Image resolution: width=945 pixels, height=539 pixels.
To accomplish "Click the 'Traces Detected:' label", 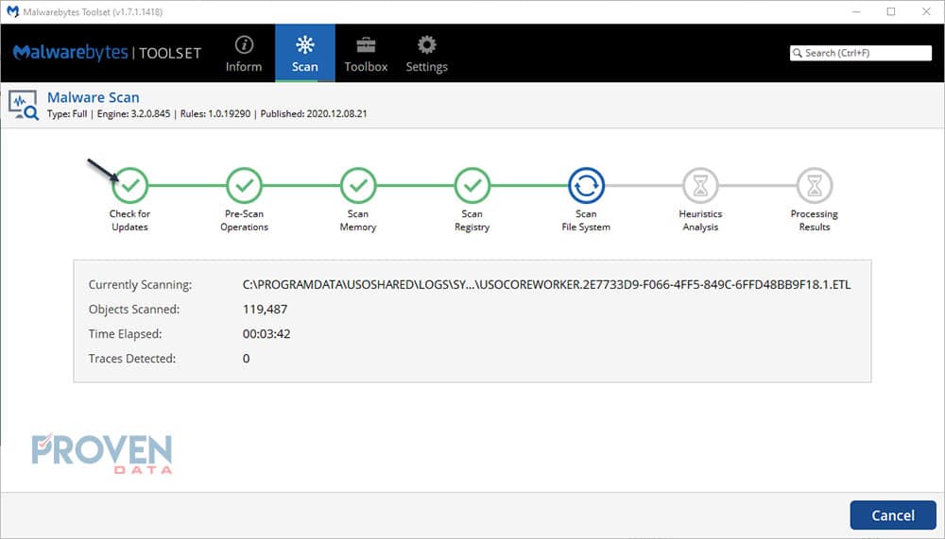I will (x=132, y=359).
